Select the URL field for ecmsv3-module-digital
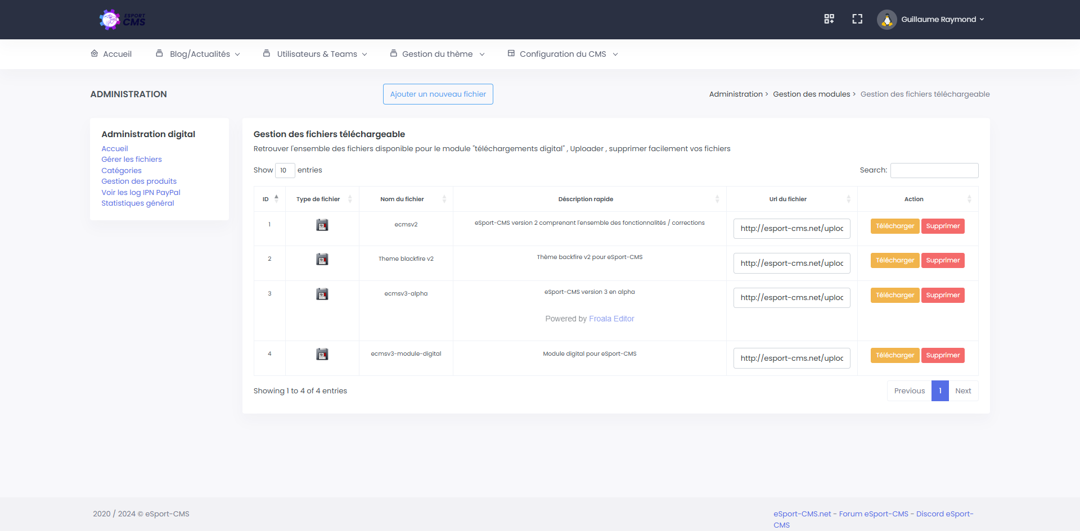 pos(792,358)
